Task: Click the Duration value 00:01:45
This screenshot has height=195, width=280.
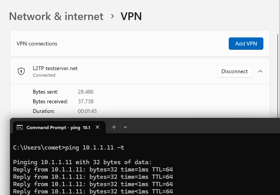Action: click(x=87, y=111)
